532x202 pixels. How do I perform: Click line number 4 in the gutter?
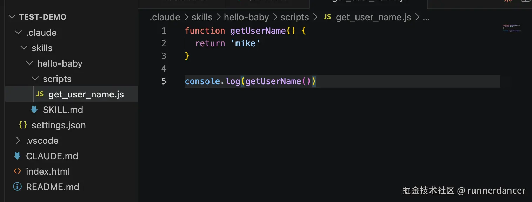(x=164, y=68)
